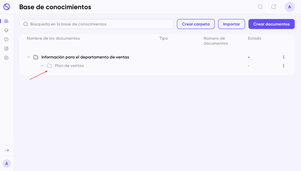Image resolution: width=301 pixels, height=171 pixels.
Task: Open the graduation cap training icon
Action: (x=6, y=30)
